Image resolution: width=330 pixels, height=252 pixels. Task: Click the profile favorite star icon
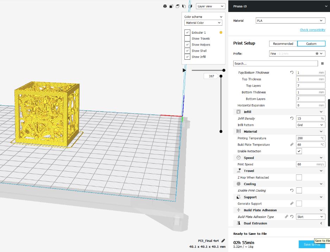[317, 54]
